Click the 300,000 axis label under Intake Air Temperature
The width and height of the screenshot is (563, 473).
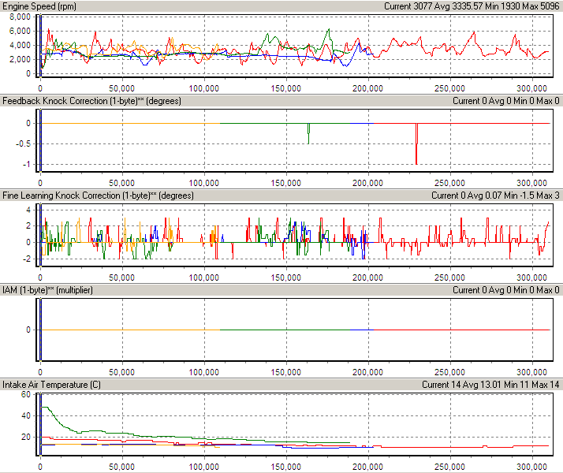pos(531,466)
